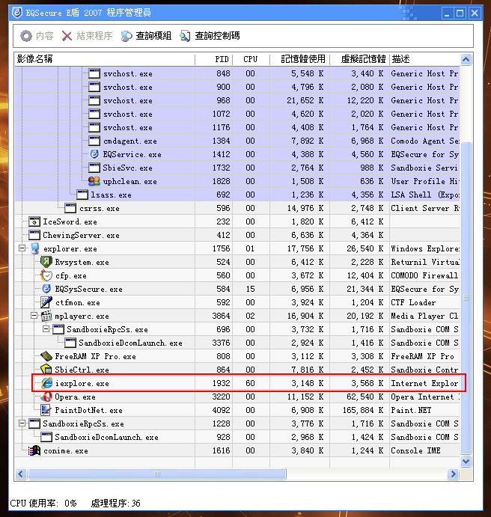
Task: Close the EQSecure program manager window
Action: tap(475, 13)
